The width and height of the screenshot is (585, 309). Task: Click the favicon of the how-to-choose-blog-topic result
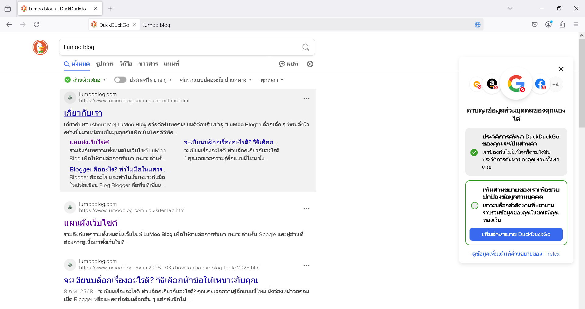(70, 264)
